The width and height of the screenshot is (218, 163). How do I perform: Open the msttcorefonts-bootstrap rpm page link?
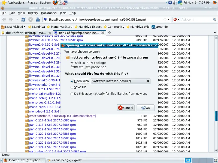point(62,116)
